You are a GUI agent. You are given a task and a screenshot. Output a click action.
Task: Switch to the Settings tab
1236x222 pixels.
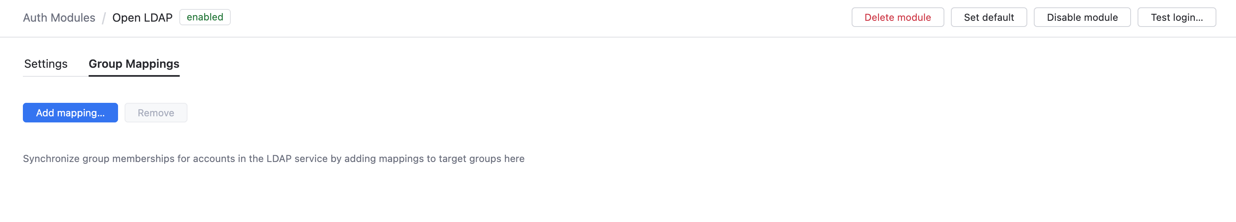46,64
